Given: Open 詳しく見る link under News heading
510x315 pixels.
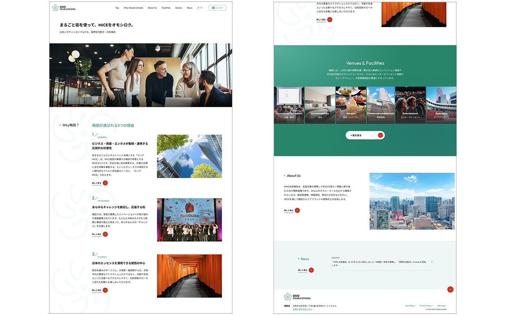Looking at the screenshot, I should point(303,270).
